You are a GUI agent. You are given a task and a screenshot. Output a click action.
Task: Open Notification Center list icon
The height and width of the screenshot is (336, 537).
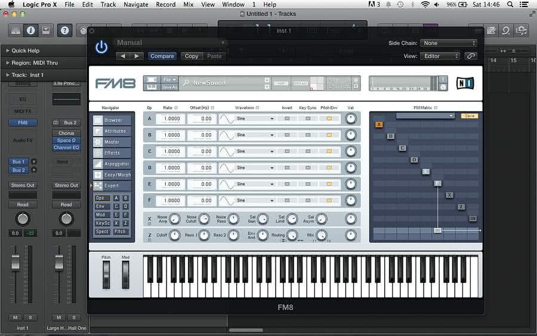(x=524, y=4)
